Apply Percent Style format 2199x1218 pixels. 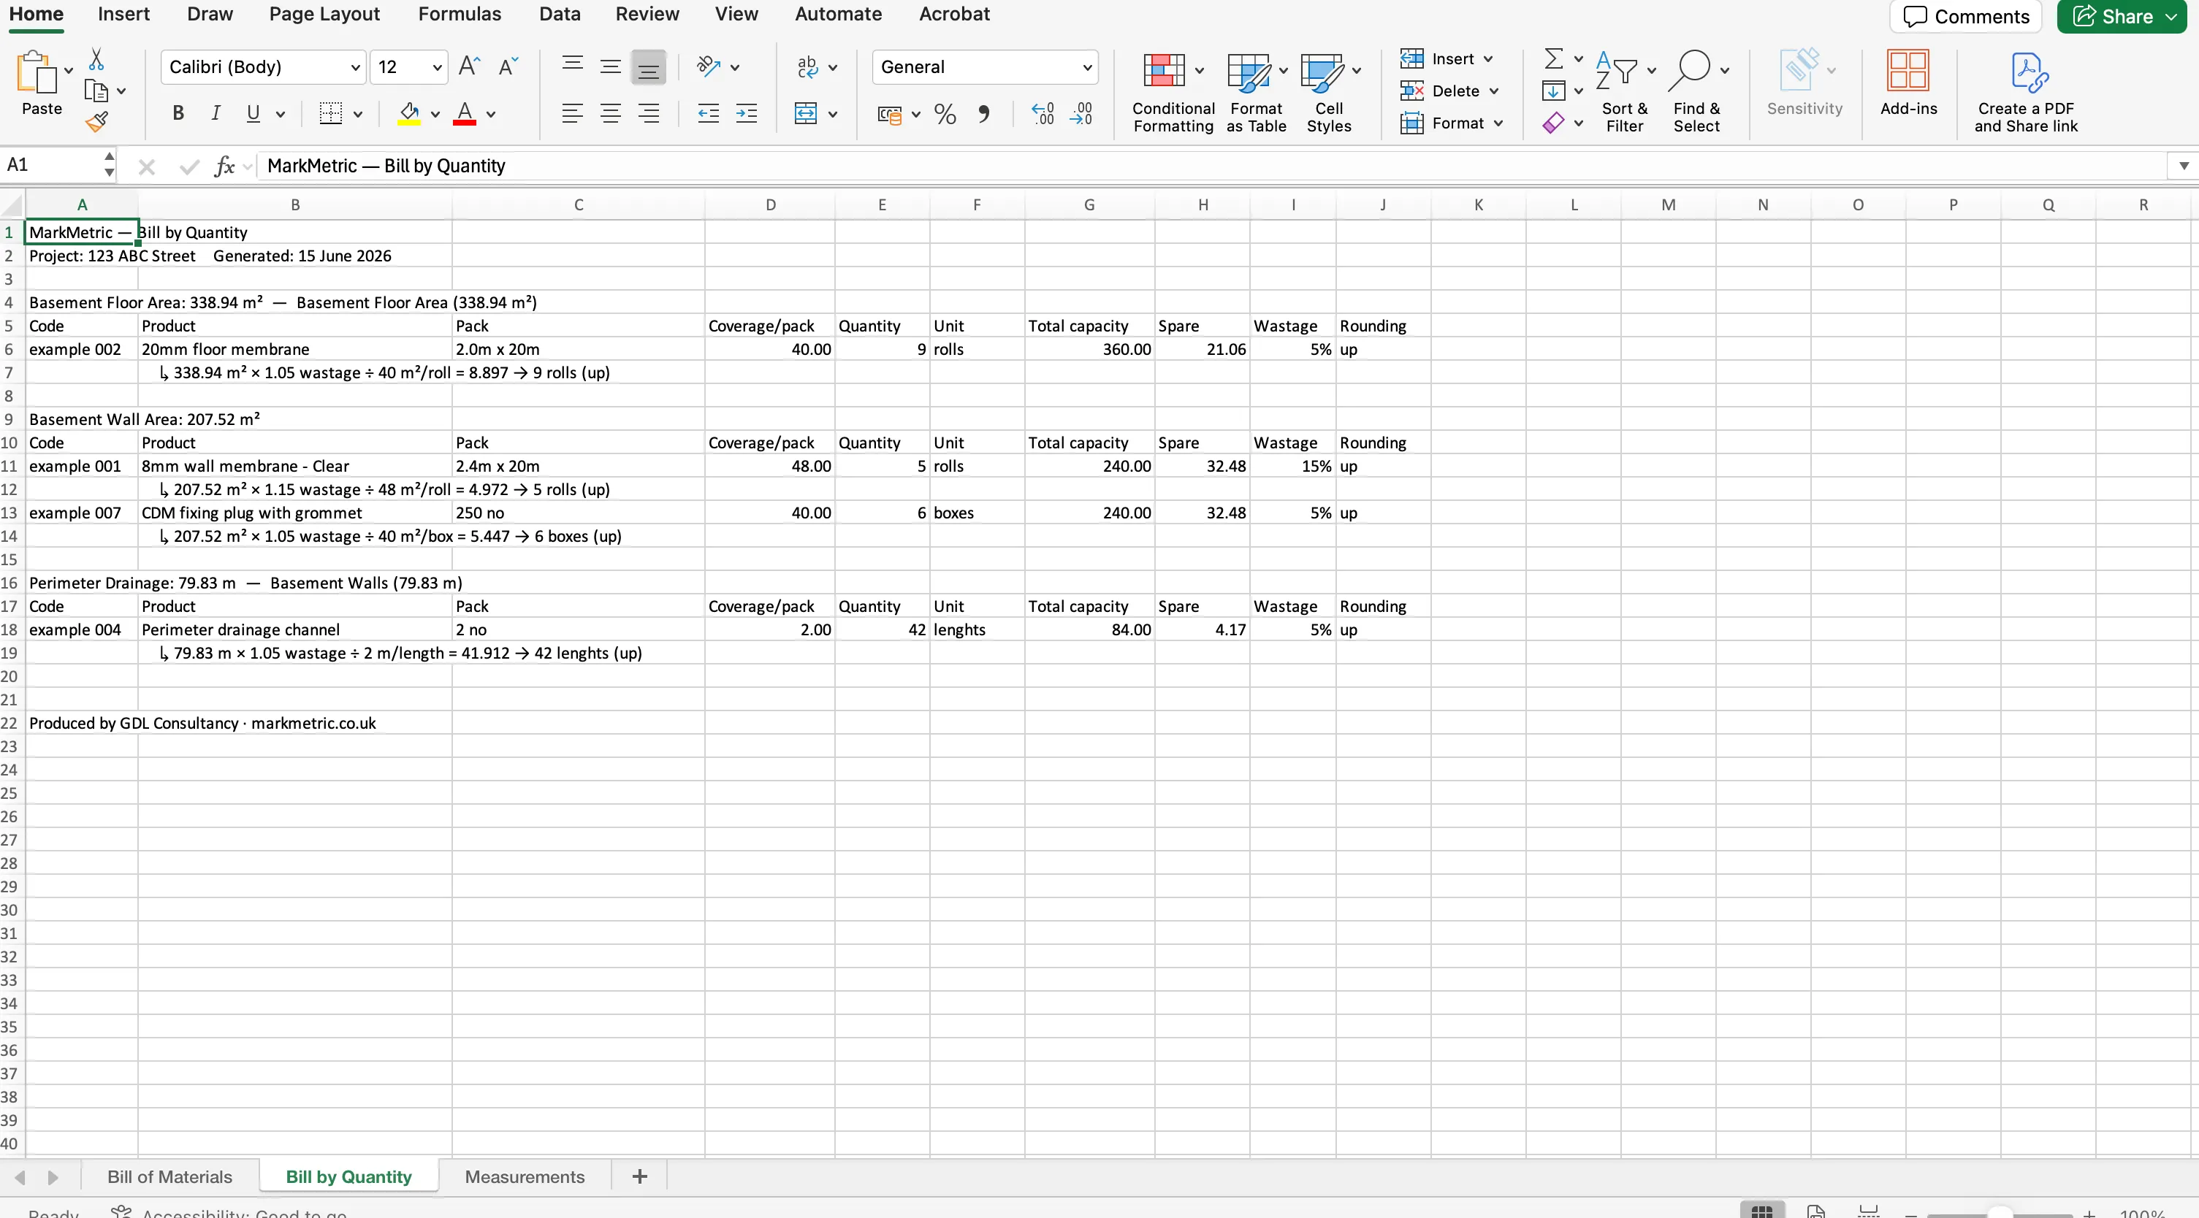coord(945,113)
